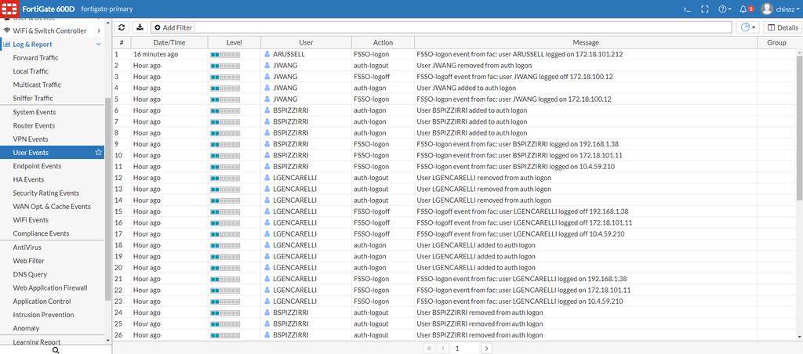This screenshot has width=803, height=354.
Task: Open Intrusion Prevention logs
Action: tap(44, 315)
